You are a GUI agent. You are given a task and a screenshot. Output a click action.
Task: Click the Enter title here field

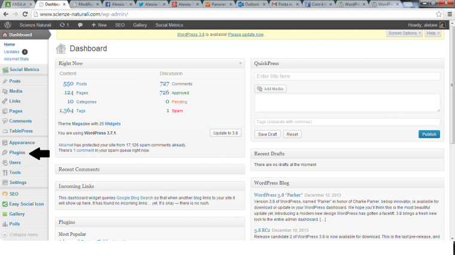point(347,76)
